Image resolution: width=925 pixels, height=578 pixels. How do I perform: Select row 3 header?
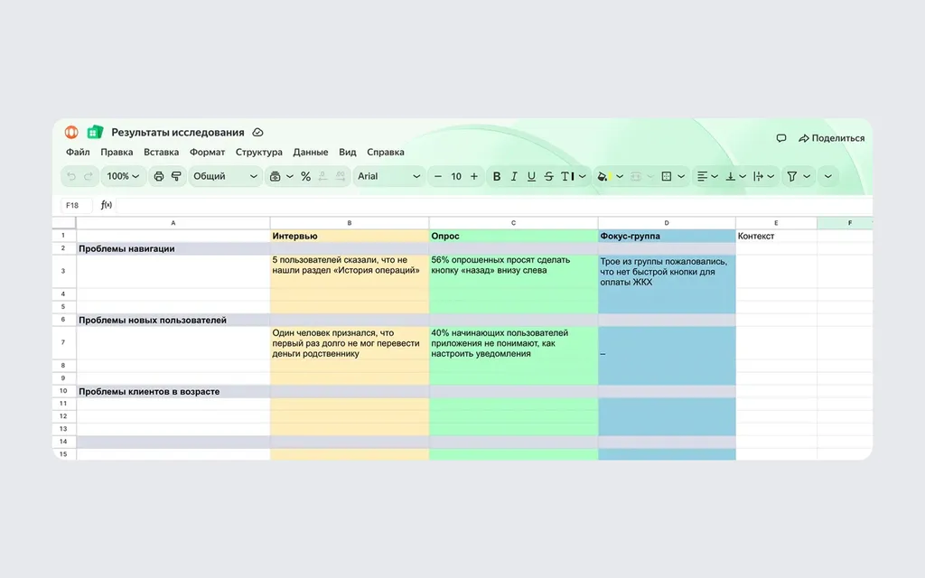pos(63,271)
